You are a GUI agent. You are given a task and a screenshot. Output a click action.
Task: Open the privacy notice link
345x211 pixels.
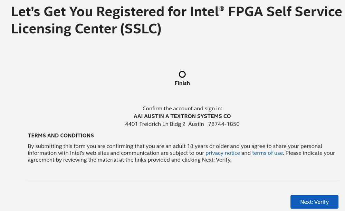tap(222, 153)
